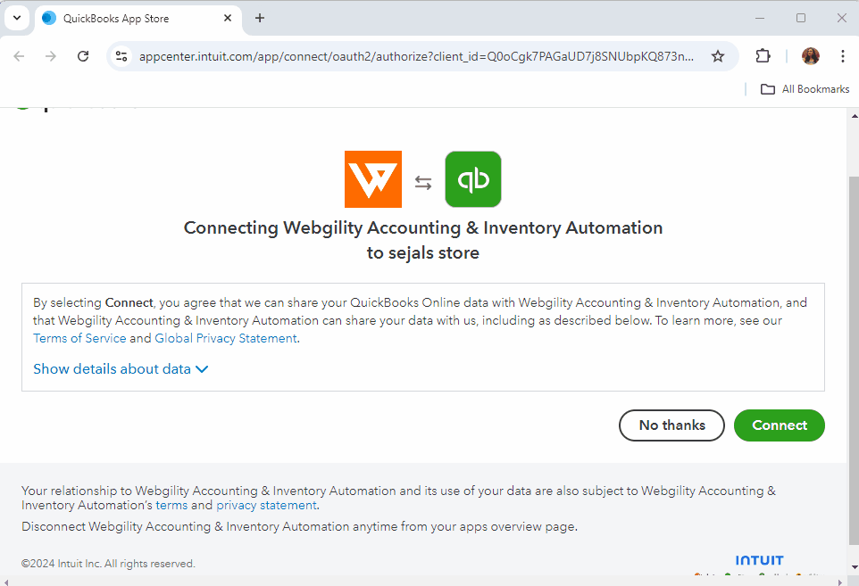Screen dimensions: 859x586
Task: Open the Chrome profile avatar
Action: click(x=810, y=56)
